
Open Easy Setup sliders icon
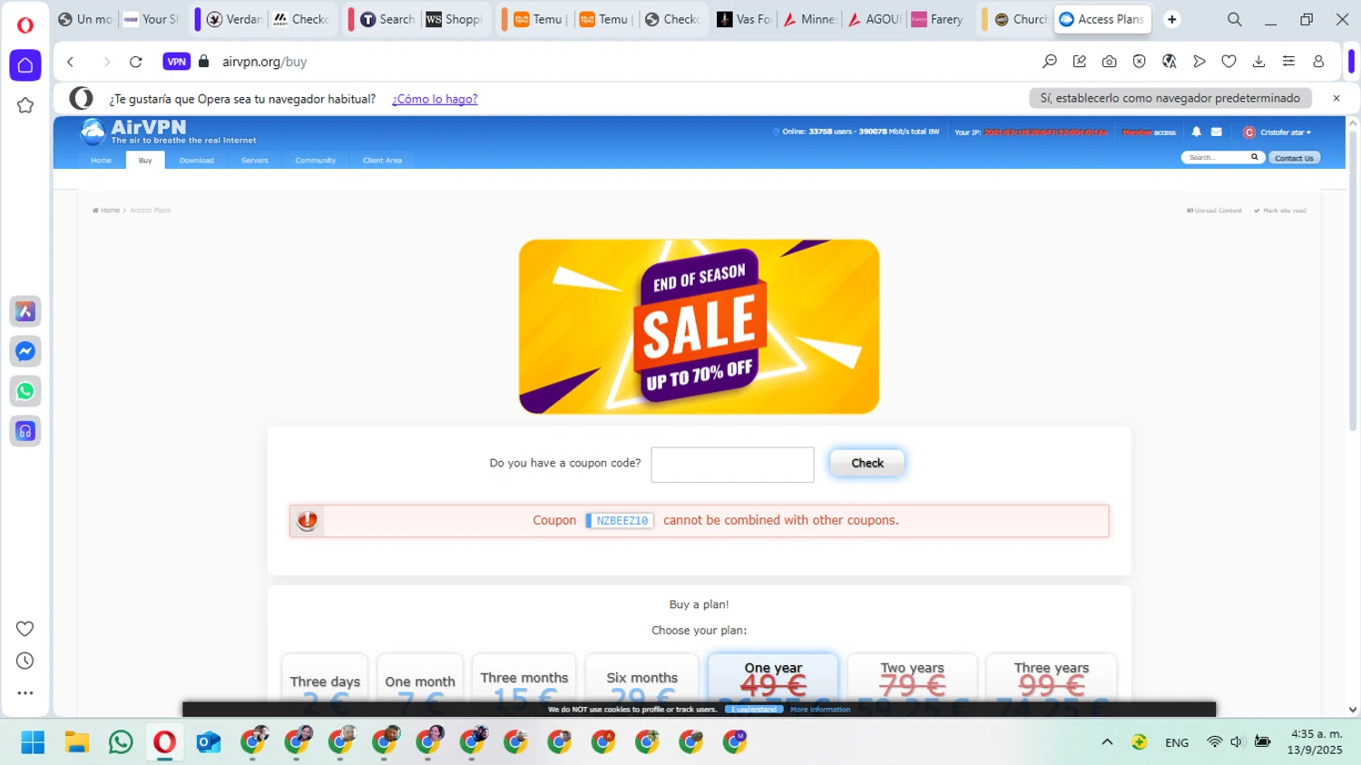pyautogui.click(x=1288, y=62)
